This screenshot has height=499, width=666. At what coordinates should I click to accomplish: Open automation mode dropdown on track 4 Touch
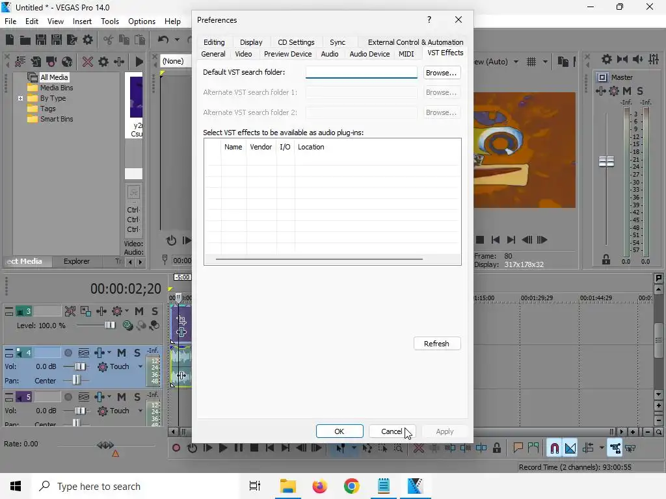pyautogui.click(x=140, y=366)
